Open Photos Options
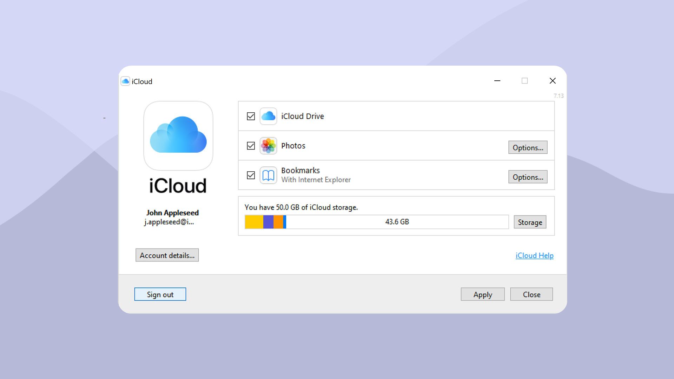Image resolution: width=674 pixels, height=379 pixels. point(528,147)
